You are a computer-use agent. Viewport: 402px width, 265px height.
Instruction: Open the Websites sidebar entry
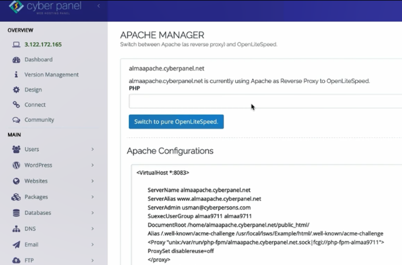(x=36, y=181)
